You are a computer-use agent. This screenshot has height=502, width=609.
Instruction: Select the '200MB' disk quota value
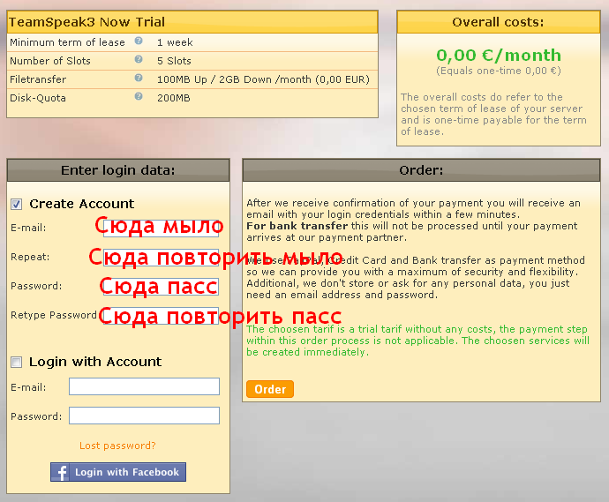click(x=174, y=98)
